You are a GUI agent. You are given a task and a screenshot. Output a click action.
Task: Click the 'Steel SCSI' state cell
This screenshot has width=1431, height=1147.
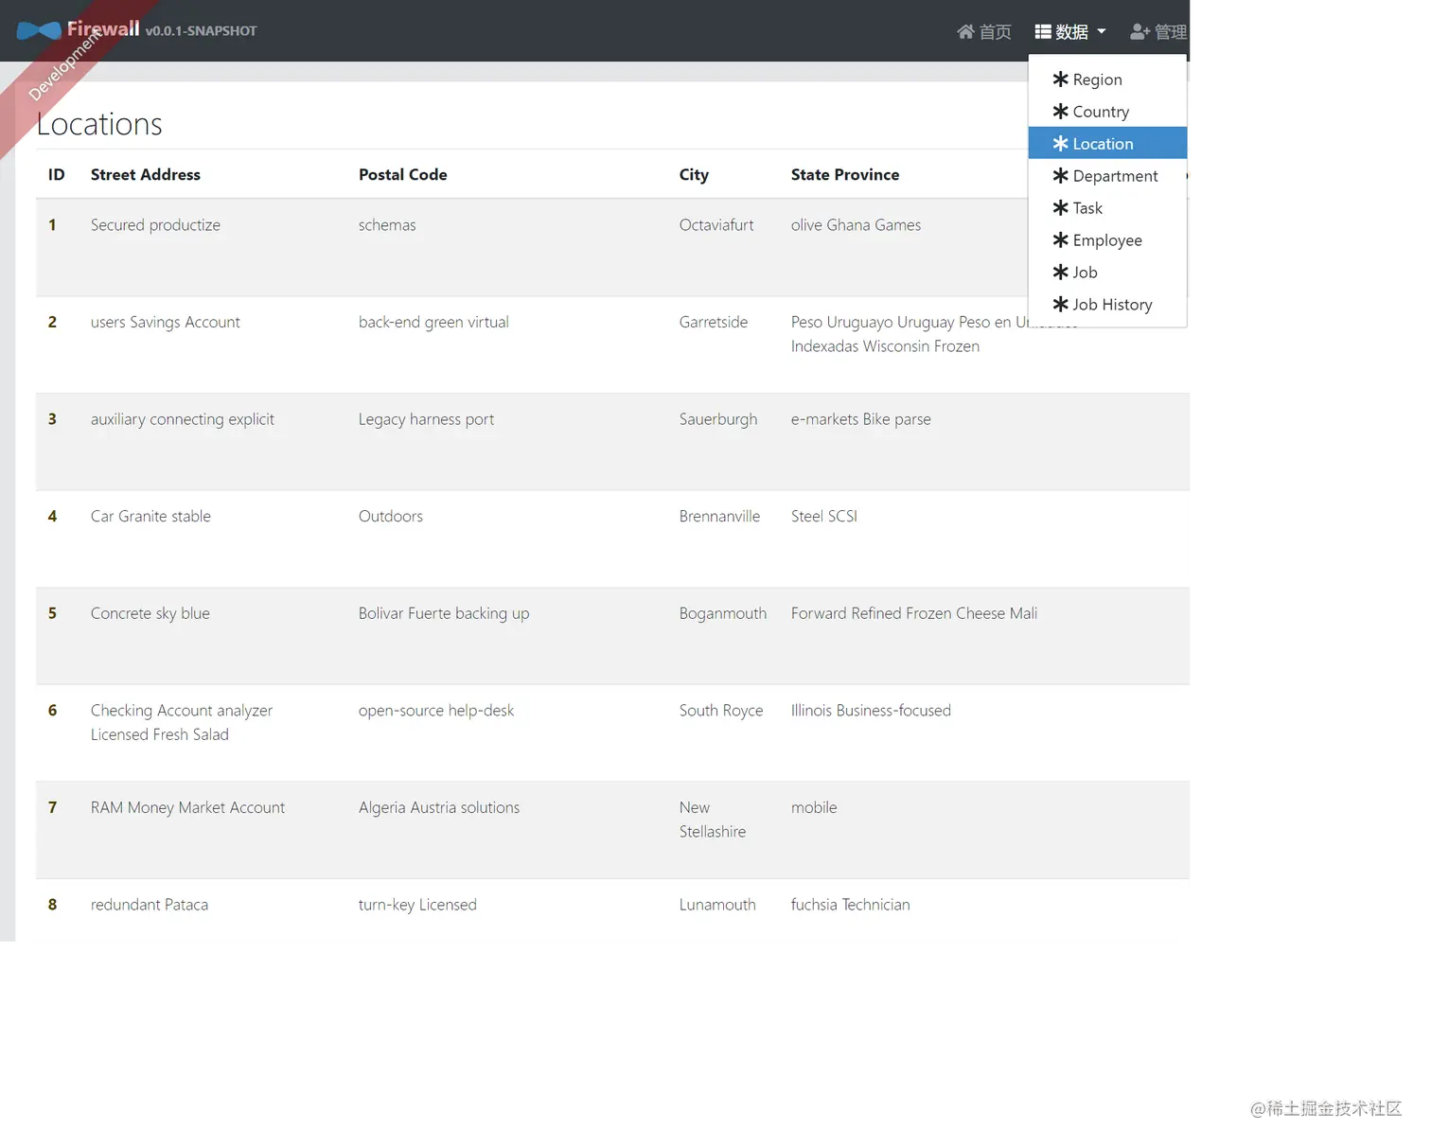(824, 517)
